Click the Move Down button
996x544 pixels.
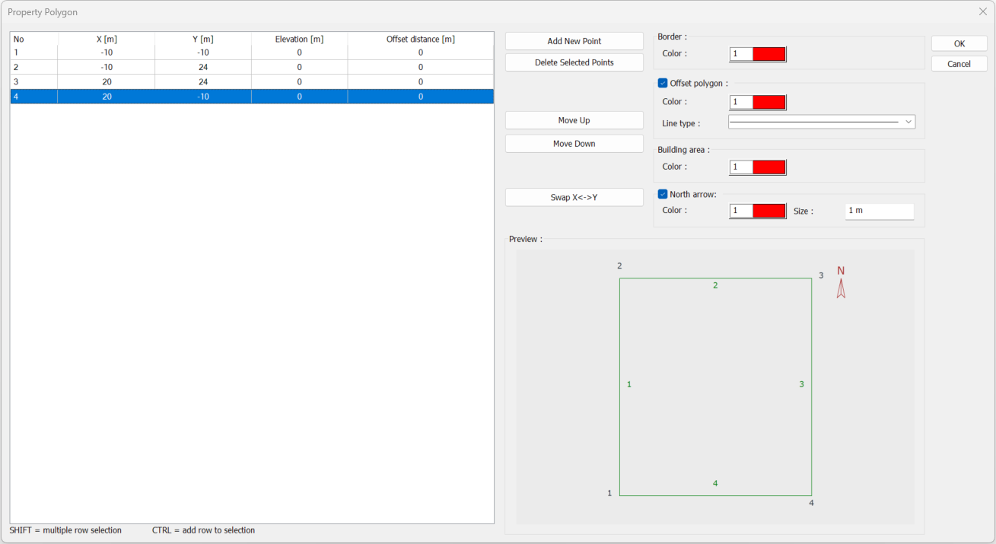(574, 144)
